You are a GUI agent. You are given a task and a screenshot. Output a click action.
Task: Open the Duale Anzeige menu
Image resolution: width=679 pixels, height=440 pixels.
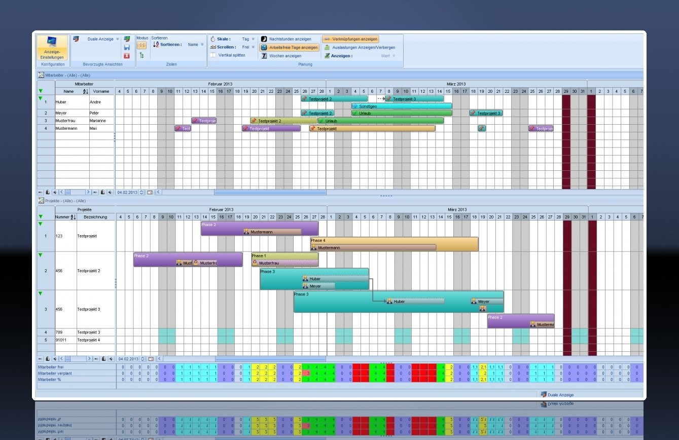click(x=101, y=39)
